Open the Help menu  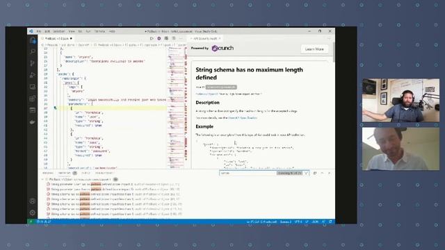click(112, 31)
